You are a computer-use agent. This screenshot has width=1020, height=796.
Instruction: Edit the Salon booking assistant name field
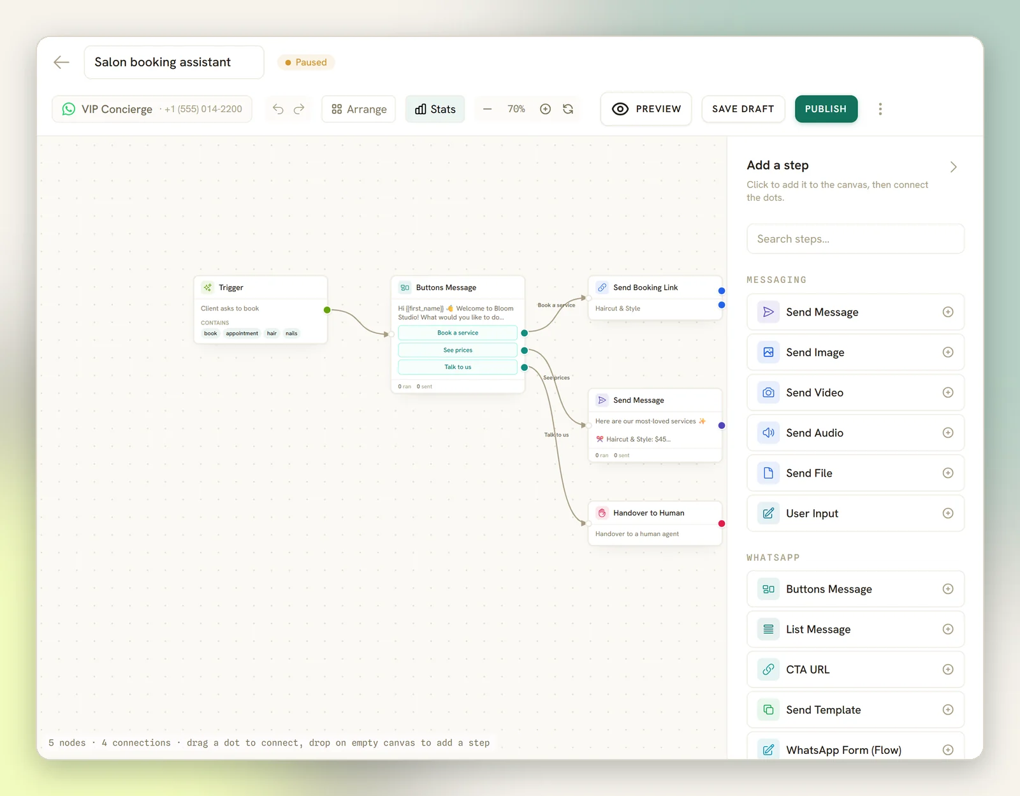[174, 62]
